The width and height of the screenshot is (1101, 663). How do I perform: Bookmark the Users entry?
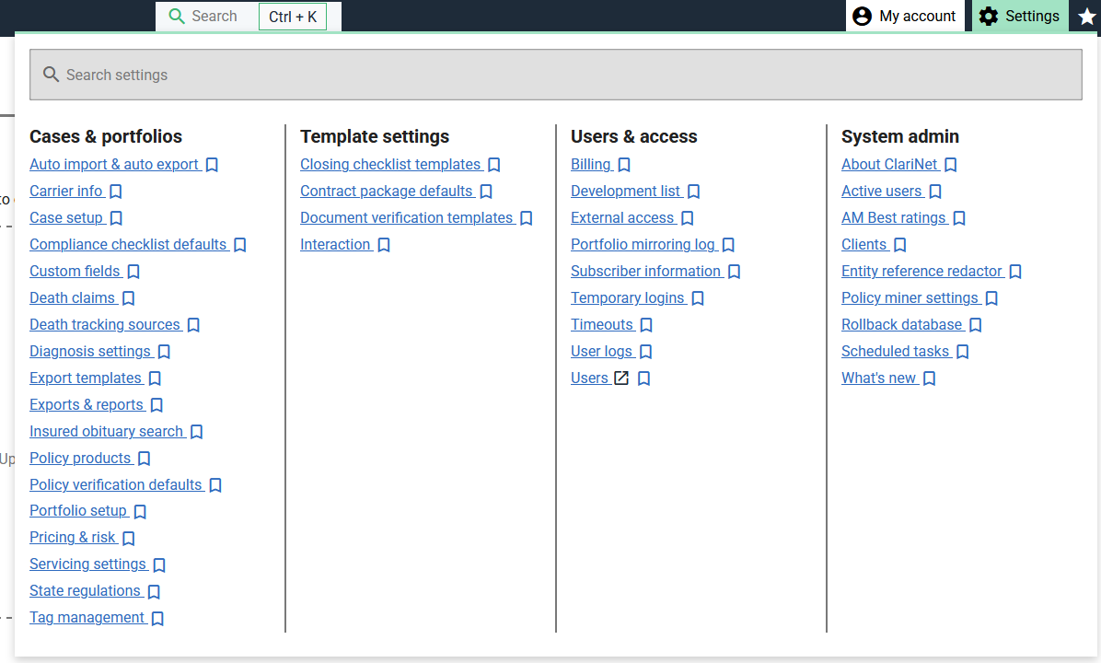[643, 378]
